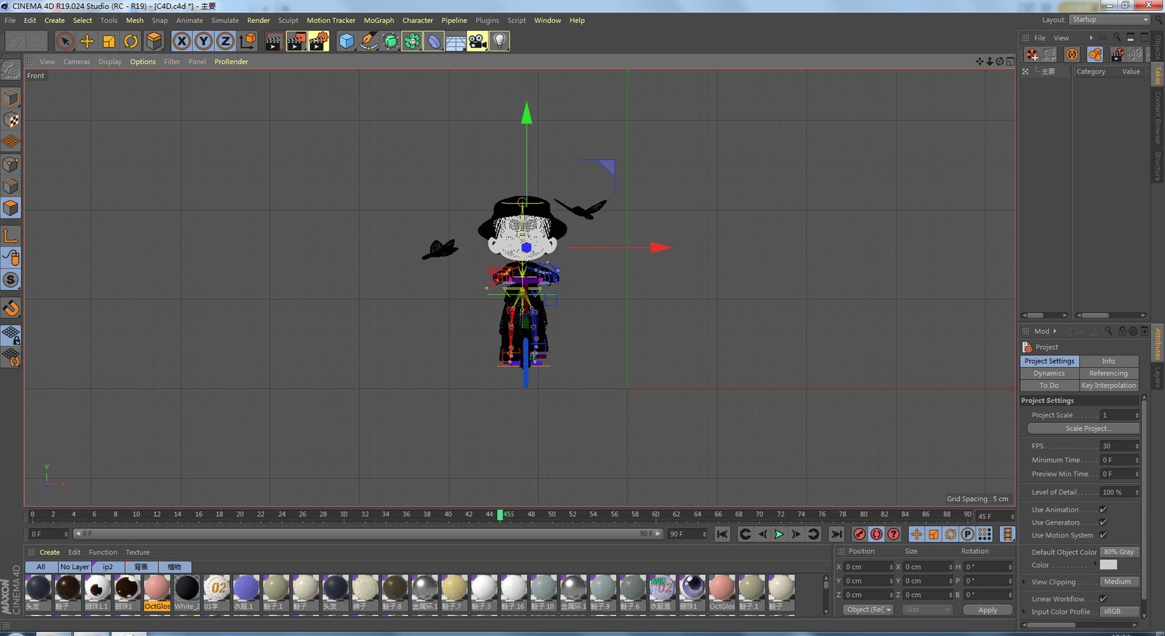Viewport: 1165px width, 636px height.
Task: Open the Layout Startup dropdown
Action: tap(1110, 19)
